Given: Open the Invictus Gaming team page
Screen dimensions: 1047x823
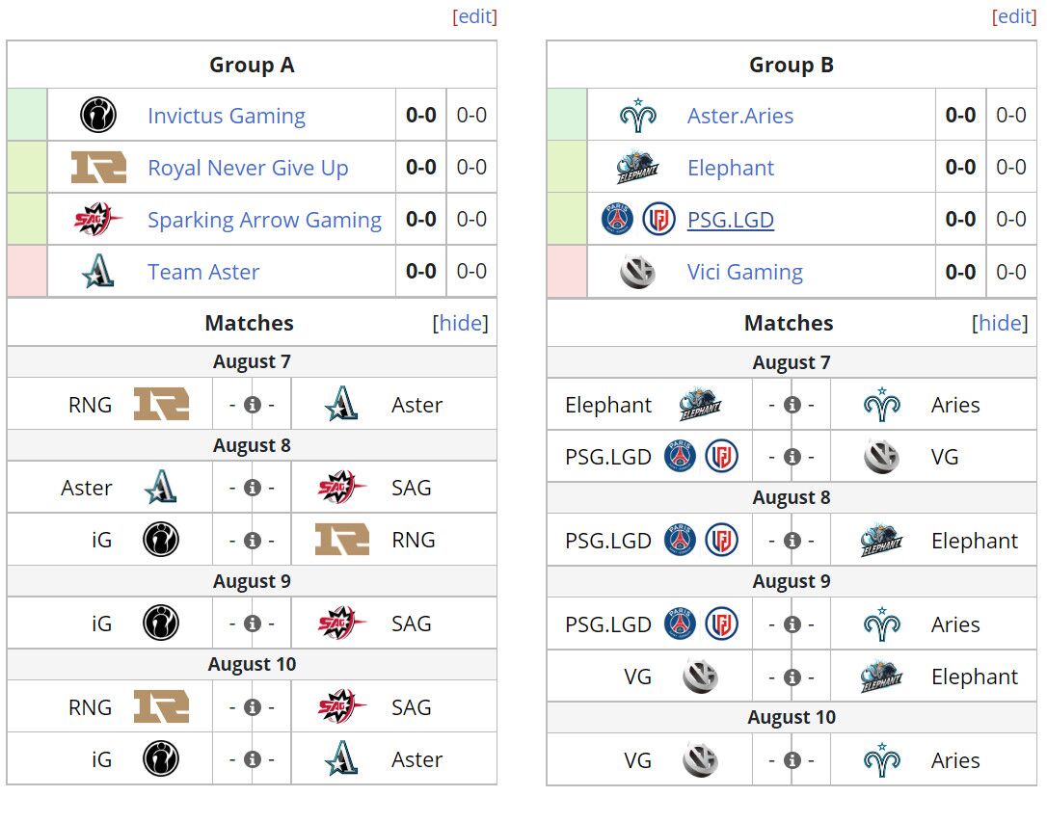Looking at the screenshot, I should click(x=227, y=116).
